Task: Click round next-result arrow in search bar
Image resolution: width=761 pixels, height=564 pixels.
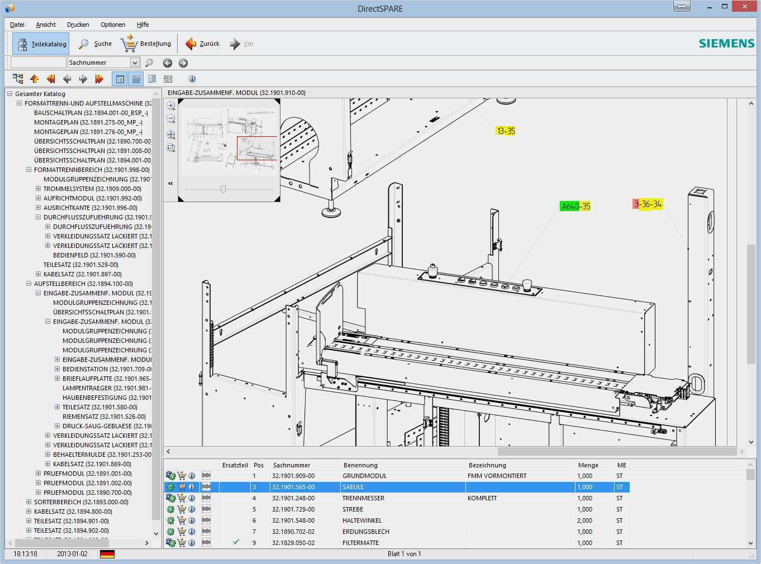Action: click(x=183, y=63)
